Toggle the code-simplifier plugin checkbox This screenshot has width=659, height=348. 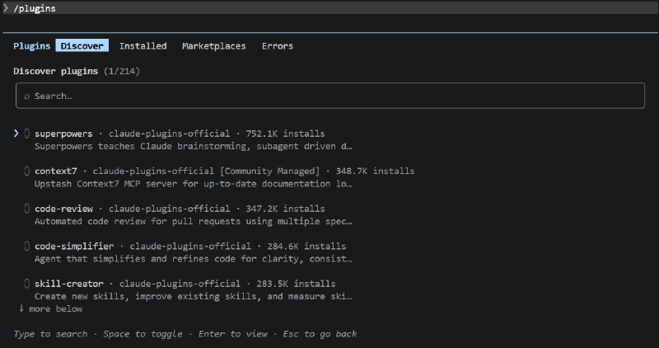[x=27, y=246]
